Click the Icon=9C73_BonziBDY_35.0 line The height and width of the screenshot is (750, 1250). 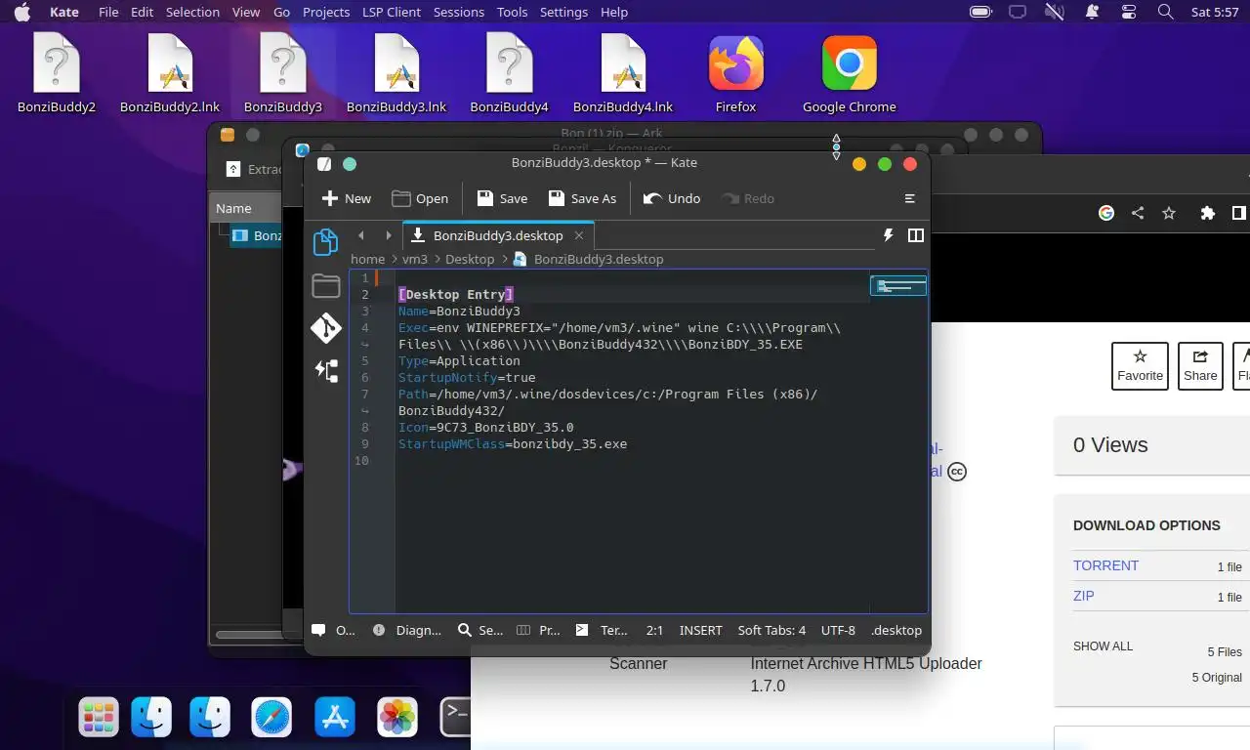coord(486,427)
